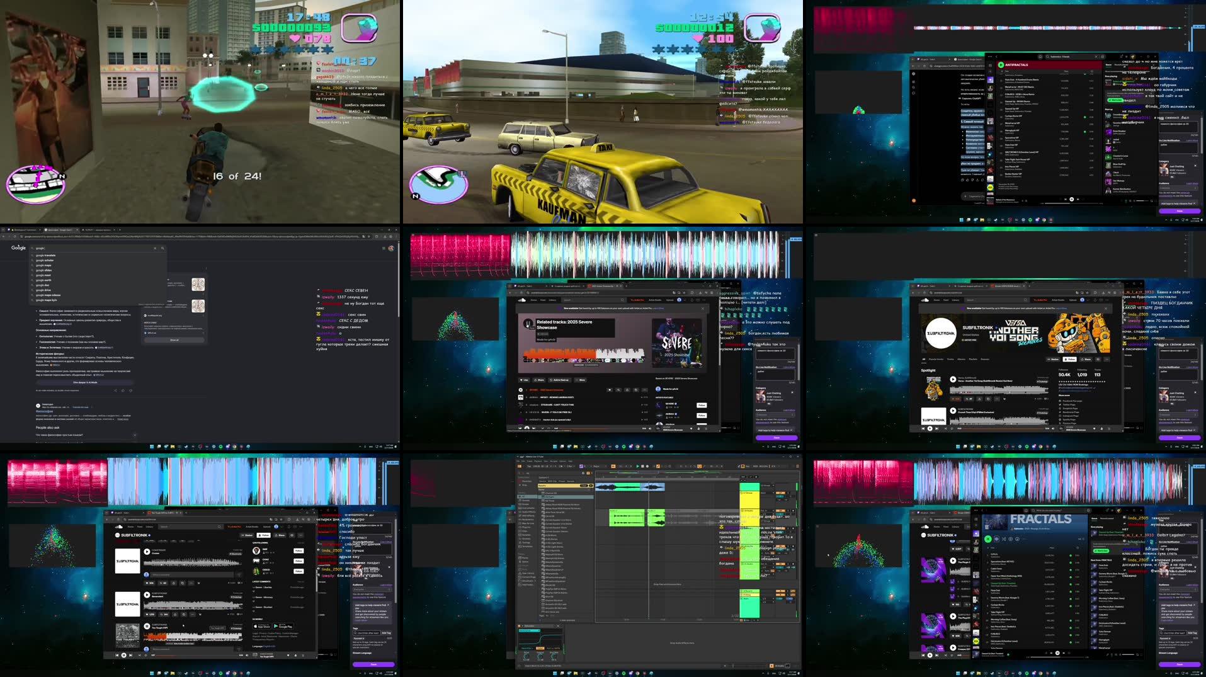Image resolution: width=1206 pixels, height=677 pixels.
Task: Click the SoundCloud logo on the Severe Showcase page
Action: 522,300
